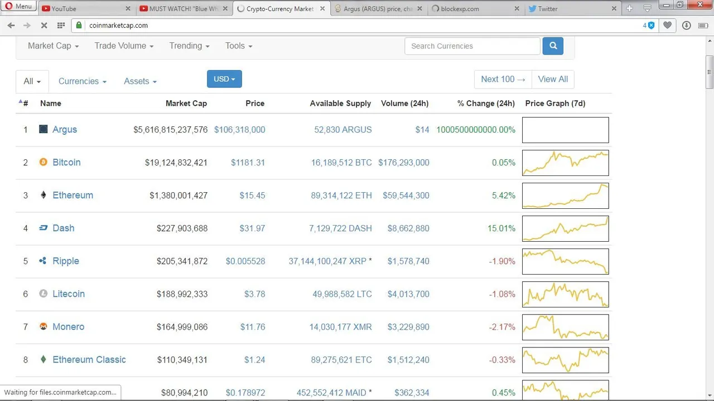Open Speed Dial grid icon
Viewport: 714px width, 401px height.
click(x=61, y=26)
